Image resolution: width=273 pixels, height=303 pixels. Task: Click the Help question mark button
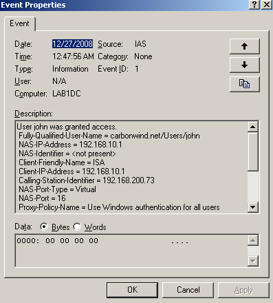[254, 5]
